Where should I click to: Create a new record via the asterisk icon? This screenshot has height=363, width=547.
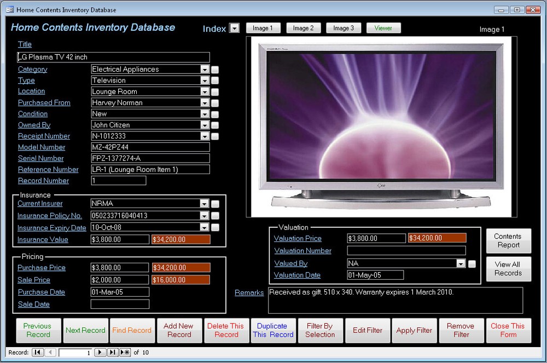[x=124, y=353]
